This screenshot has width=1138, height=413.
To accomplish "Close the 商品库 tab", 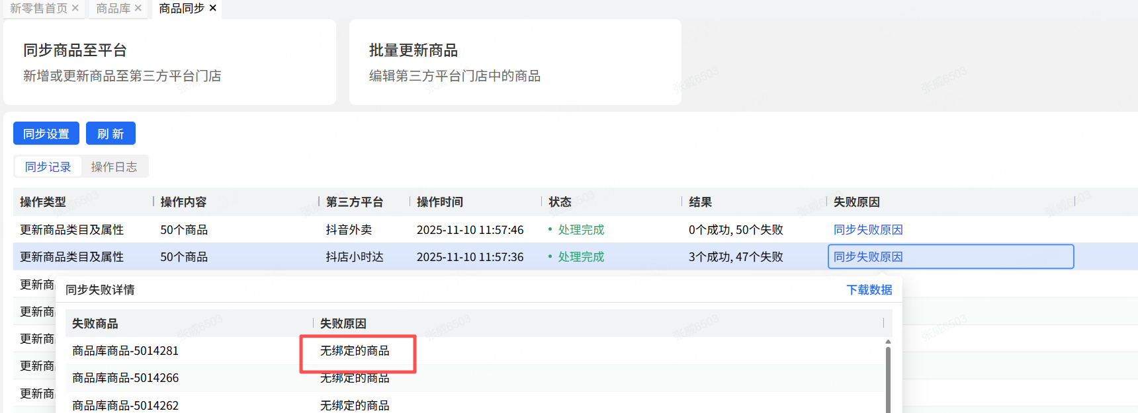I will 138,8.
